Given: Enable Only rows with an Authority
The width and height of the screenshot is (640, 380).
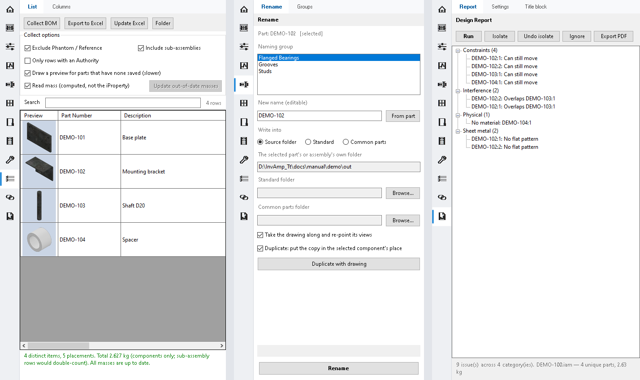Looking at the screenshot, I should (28, 60).
